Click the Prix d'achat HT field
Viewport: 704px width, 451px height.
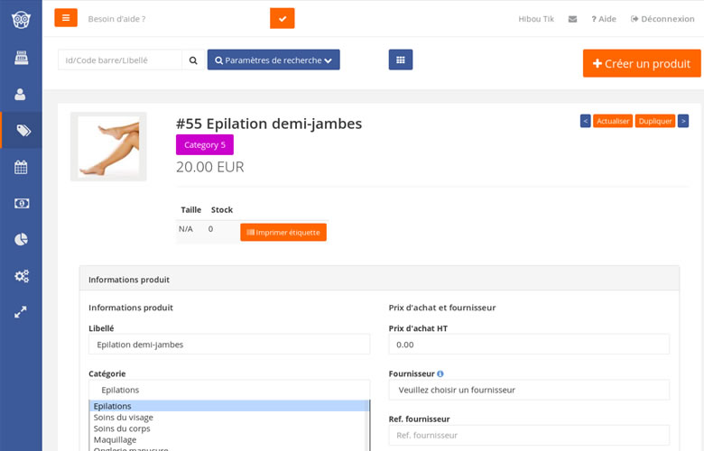pos(529,345)
